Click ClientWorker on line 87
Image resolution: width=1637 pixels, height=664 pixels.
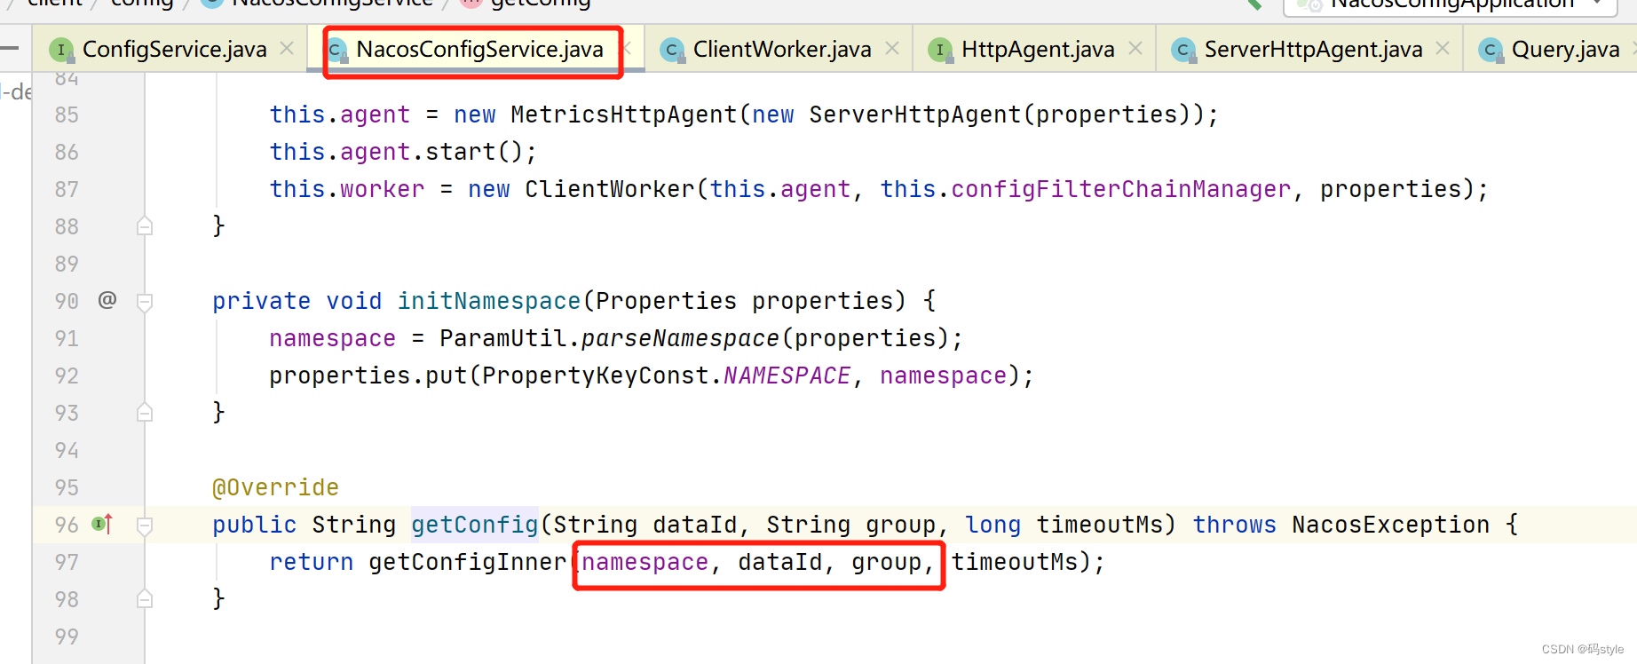[609, 189]
